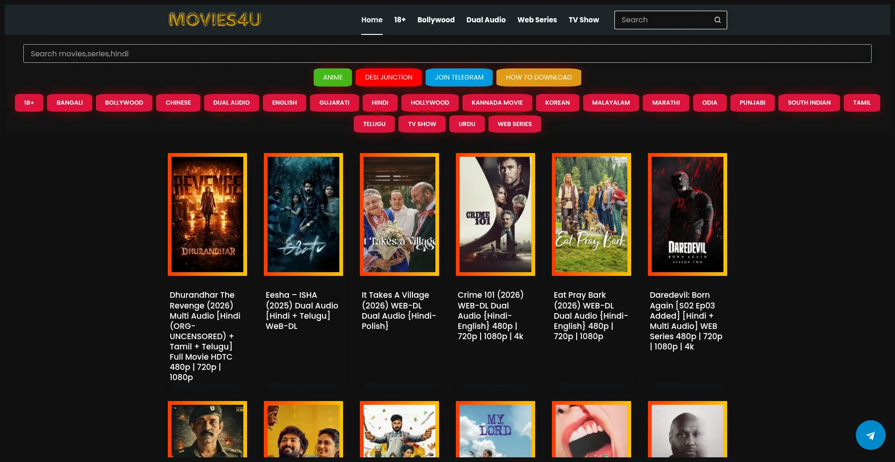The image size is (895, 462).
Task: Open the Crime 101 poster
Action: 496,214
